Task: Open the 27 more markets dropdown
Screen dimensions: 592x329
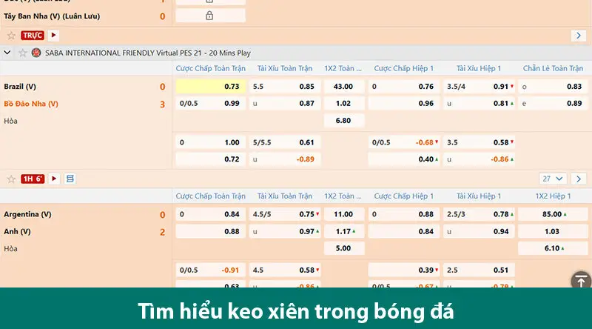Action: tap(553, 179)
